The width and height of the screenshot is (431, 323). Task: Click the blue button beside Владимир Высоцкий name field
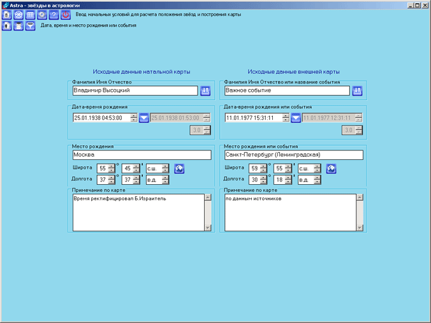[205, 91]
